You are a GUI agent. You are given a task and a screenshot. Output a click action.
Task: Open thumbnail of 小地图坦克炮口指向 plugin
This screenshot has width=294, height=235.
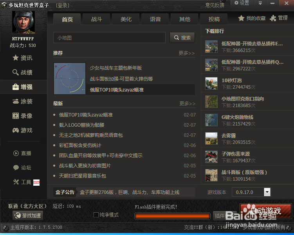(x=211, y=102)
